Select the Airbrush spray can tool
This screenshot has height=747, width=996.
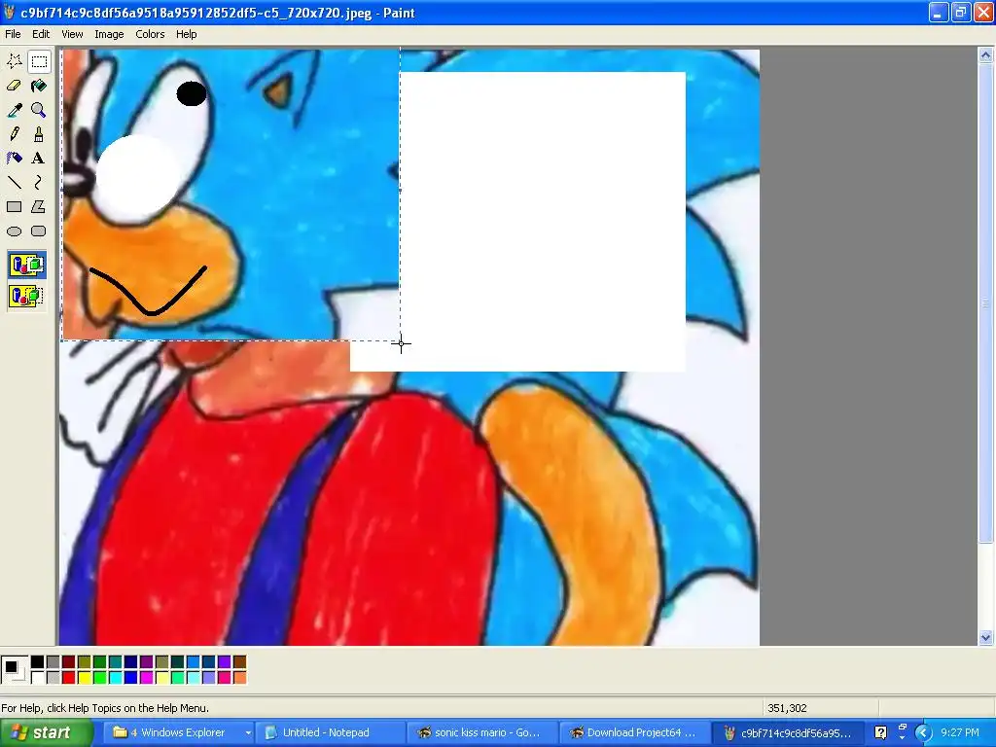14,159
